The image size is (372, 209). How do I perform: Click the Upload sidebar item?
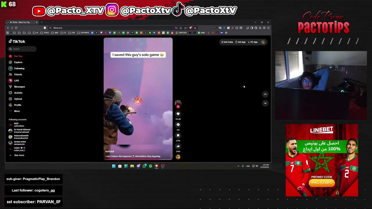[15, 99]
